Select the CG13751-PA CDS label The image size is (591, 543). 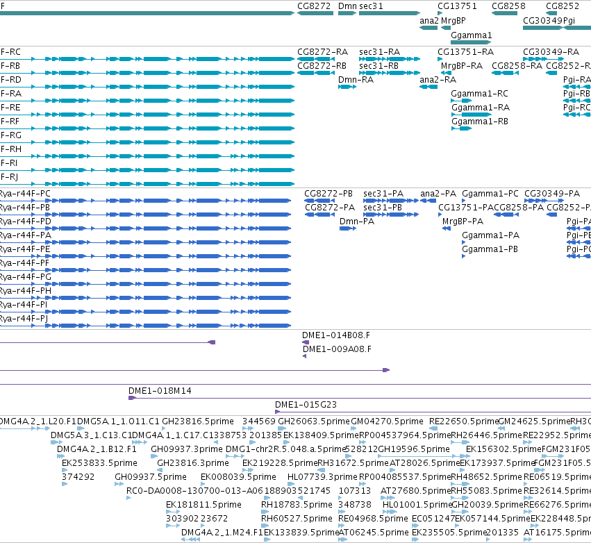click(466, 207)
